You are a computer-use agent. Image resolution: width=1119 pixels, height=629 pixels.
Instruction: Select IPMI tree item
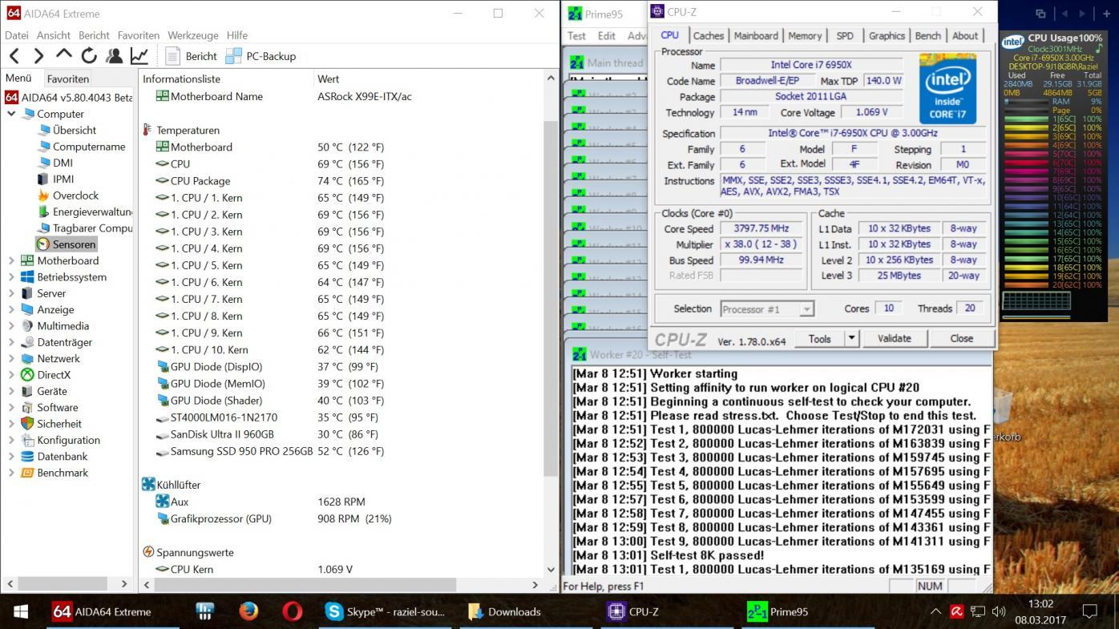click(x=63, y=179)
